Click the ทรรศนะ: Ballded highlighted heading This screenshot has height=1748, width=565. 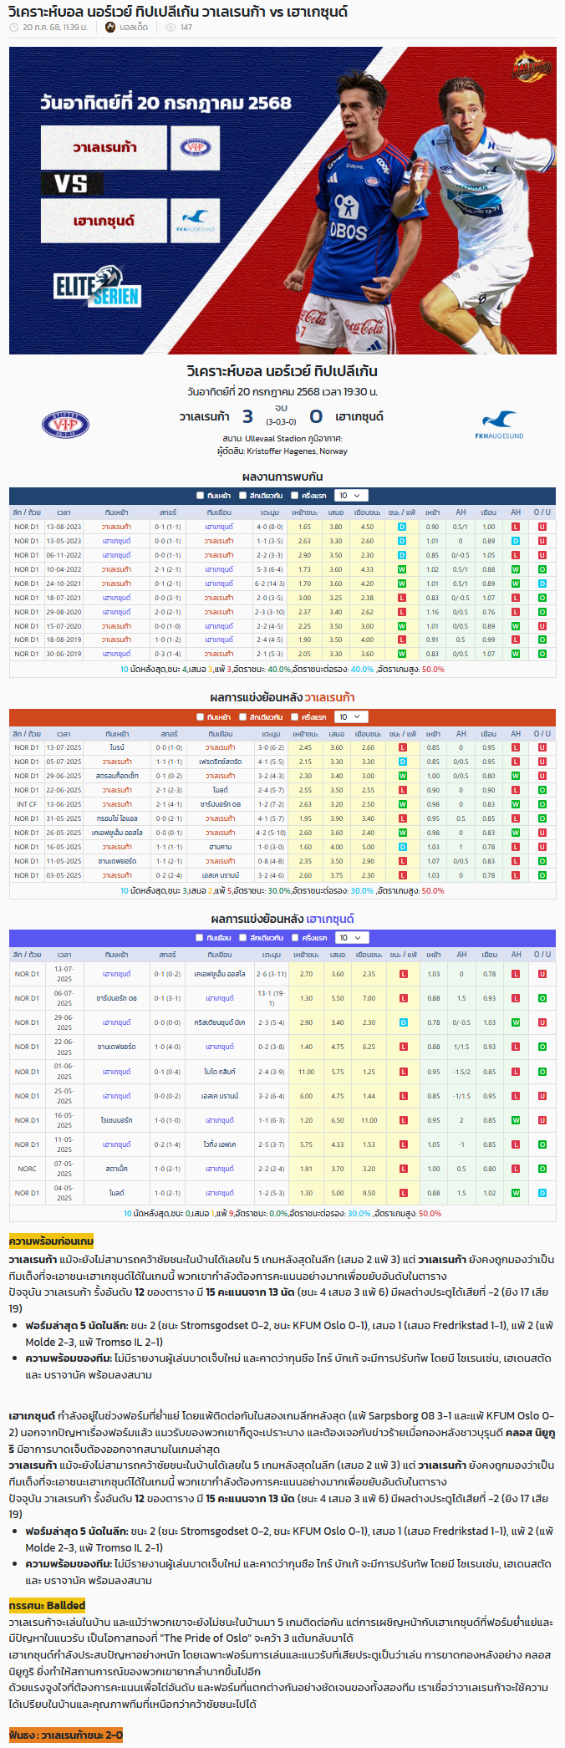click(47, 1605)
